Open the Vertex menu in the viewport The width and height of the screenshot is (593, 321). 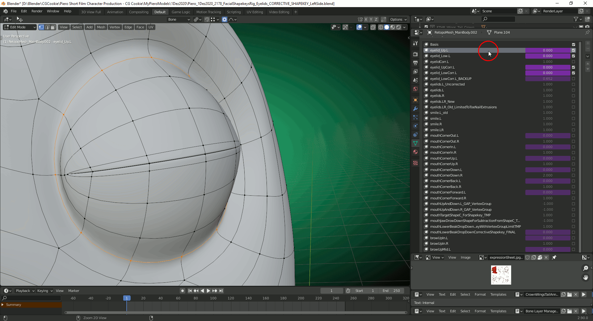[x=115, y=27]
